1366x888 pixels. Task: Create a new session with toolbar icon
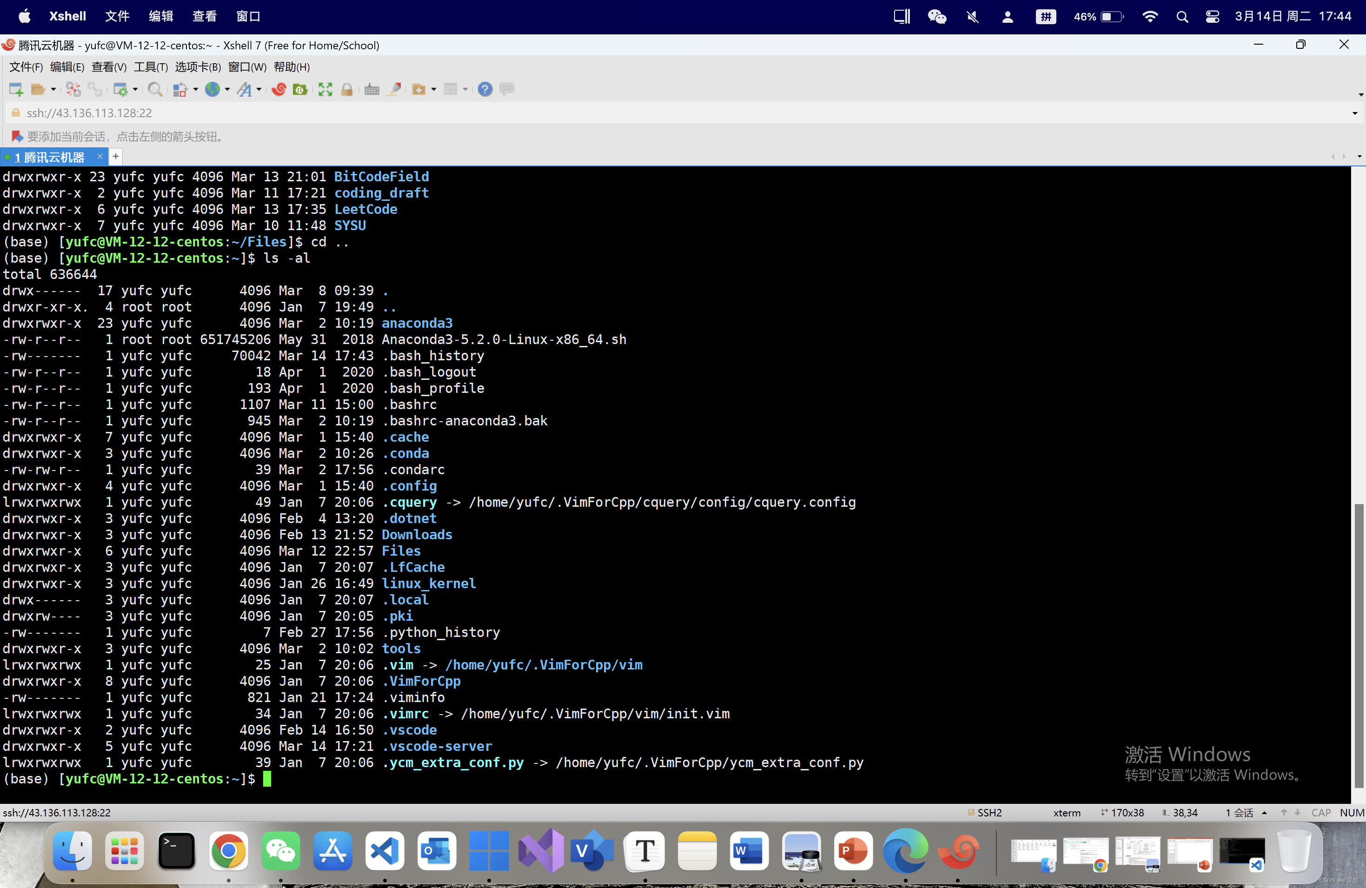tap(16, 89)
